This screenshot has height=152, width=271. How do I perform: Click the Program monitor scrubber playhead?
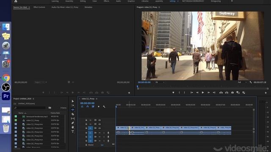click(138, 86)
